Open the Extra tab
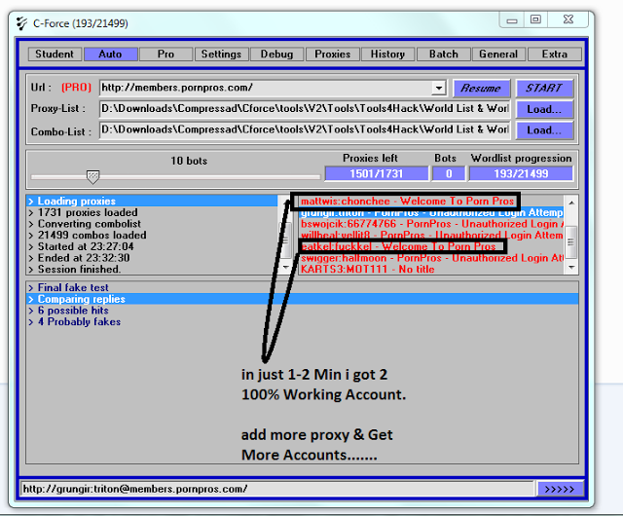623x516 pixels. [x=555, y=55]
